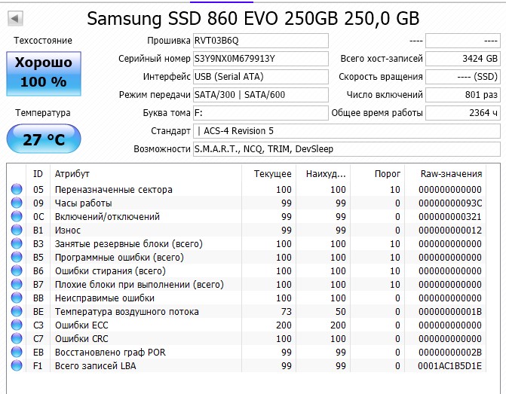Click the Текущее column header

268,174
